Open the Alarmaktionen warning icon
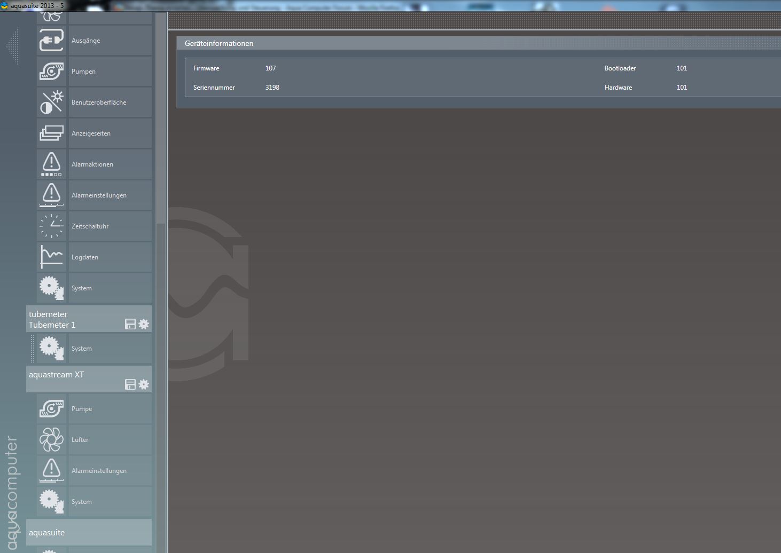Screen dimensions: 781x553 point(52,164)
